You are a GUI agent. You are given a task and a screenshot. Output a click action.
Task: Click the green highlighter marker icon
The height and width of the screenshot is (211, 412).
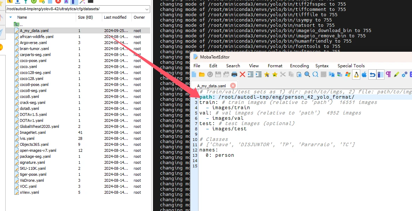tap(396, 75)
